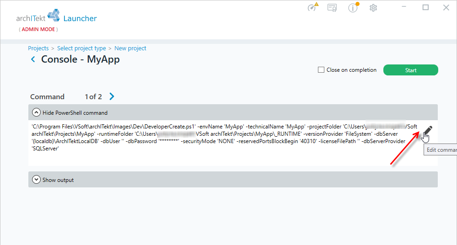Navigate to Select project type breadcrumb
Screen dimensions: 457x245
(x=81, y=48)
